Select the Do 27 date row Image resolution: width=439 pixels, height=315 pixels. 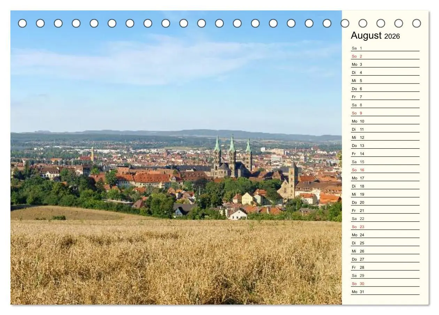click(x=385, y=259)
